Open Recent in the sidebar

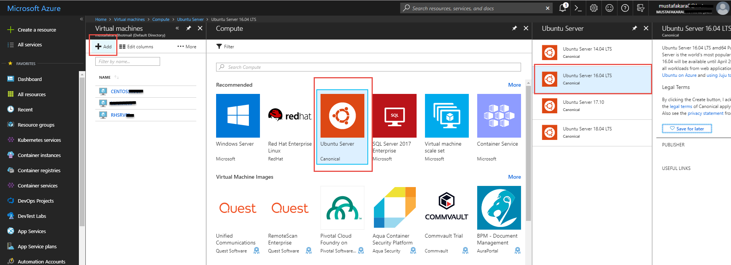click(25, 109)
